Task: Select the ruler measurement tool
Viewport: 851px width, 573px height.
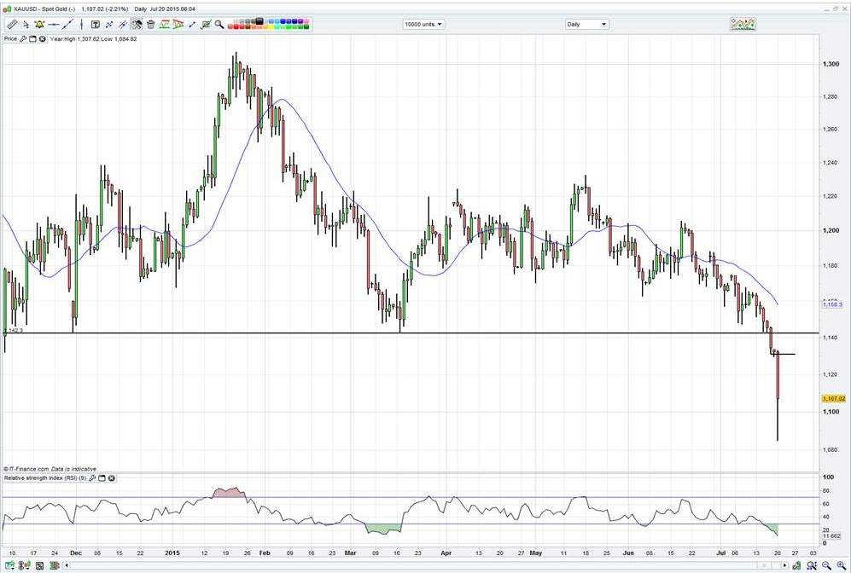Action: [x=11, y=25]
